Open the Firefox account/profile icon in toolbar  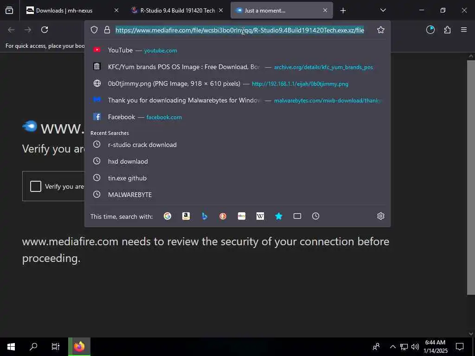(x=430, y=30)
